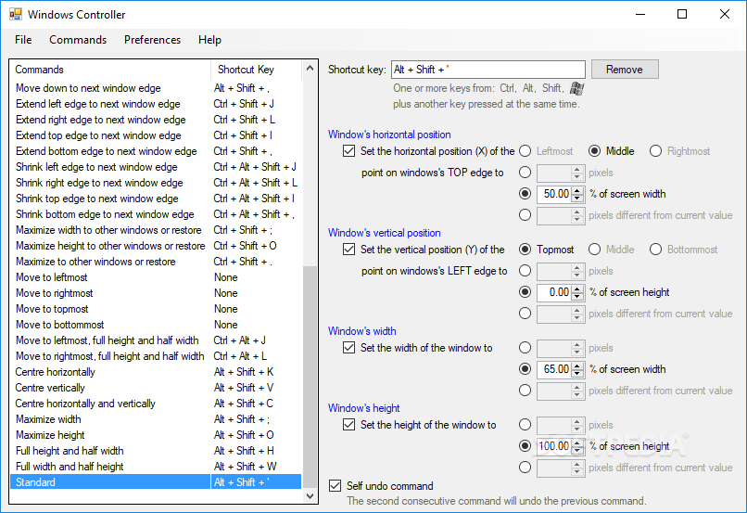The height and width of the screenshot is (513, 747).
Task: Minimize the Windows Controller window
Action: tap(640, 14)
